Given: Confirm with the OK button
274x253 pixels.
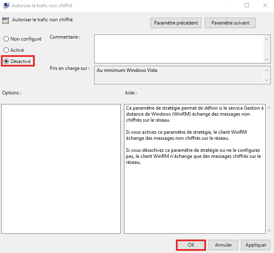Looking at the screenshot, I should (191, 245).
